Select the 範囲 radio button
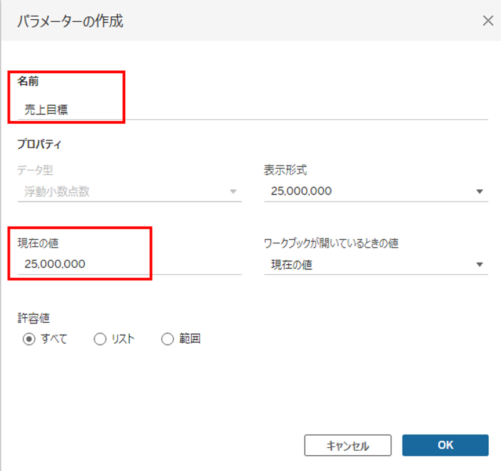 (x=168, y=339)
